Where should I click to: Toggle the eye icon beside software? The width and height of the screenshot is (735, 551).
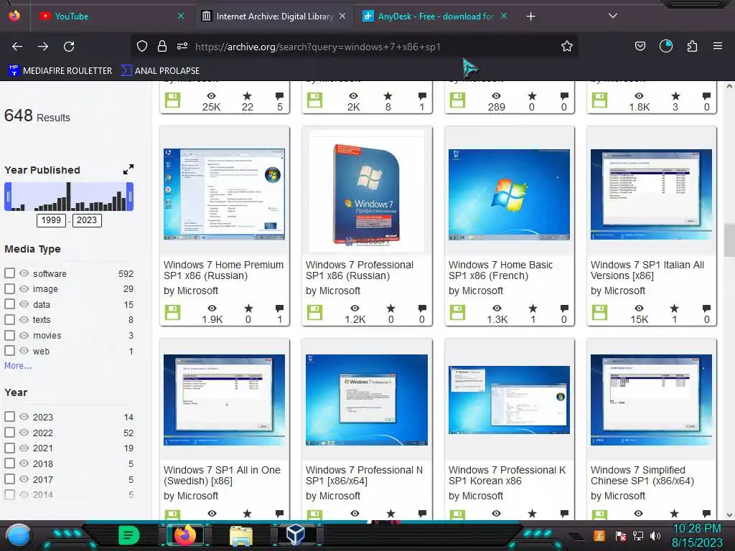(x=24, y=273)
